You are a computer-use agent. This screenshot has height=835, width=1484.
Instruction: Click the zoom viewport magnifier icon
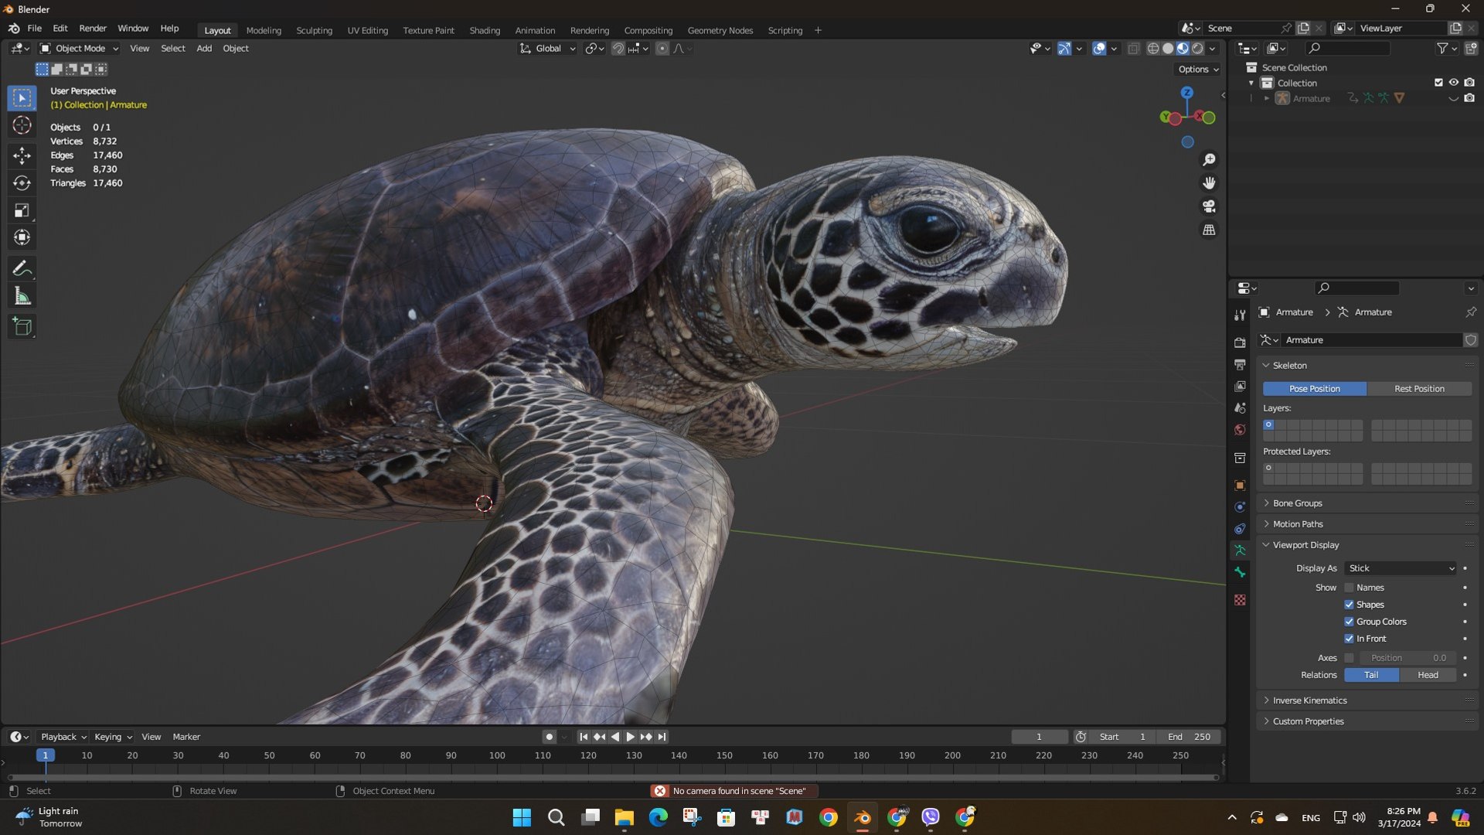point(1209,159)
